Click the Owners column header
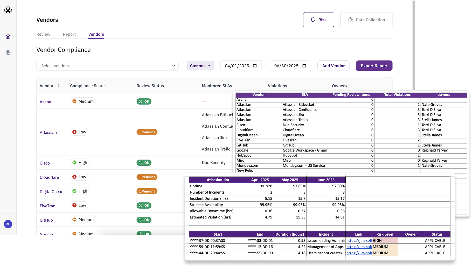 (339, 86)
